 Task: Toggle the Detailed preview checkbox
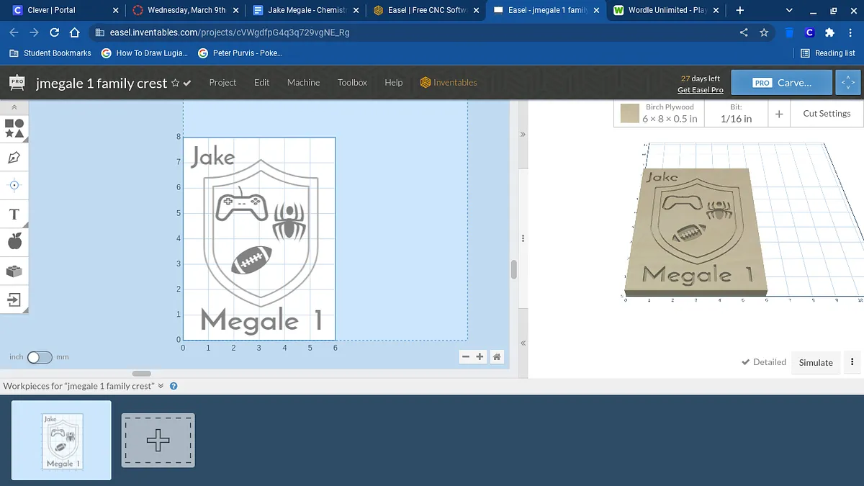coord(746,362)
